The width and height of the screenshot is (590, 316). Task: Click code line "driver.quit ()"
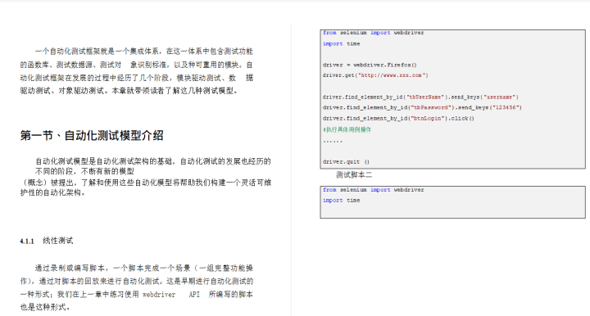pos(346,162)
